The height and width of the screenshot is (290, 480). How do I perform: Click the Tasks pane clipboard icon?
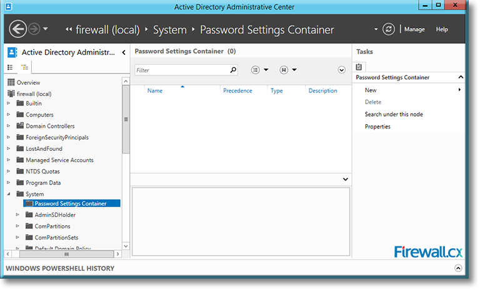coord(359,67)
